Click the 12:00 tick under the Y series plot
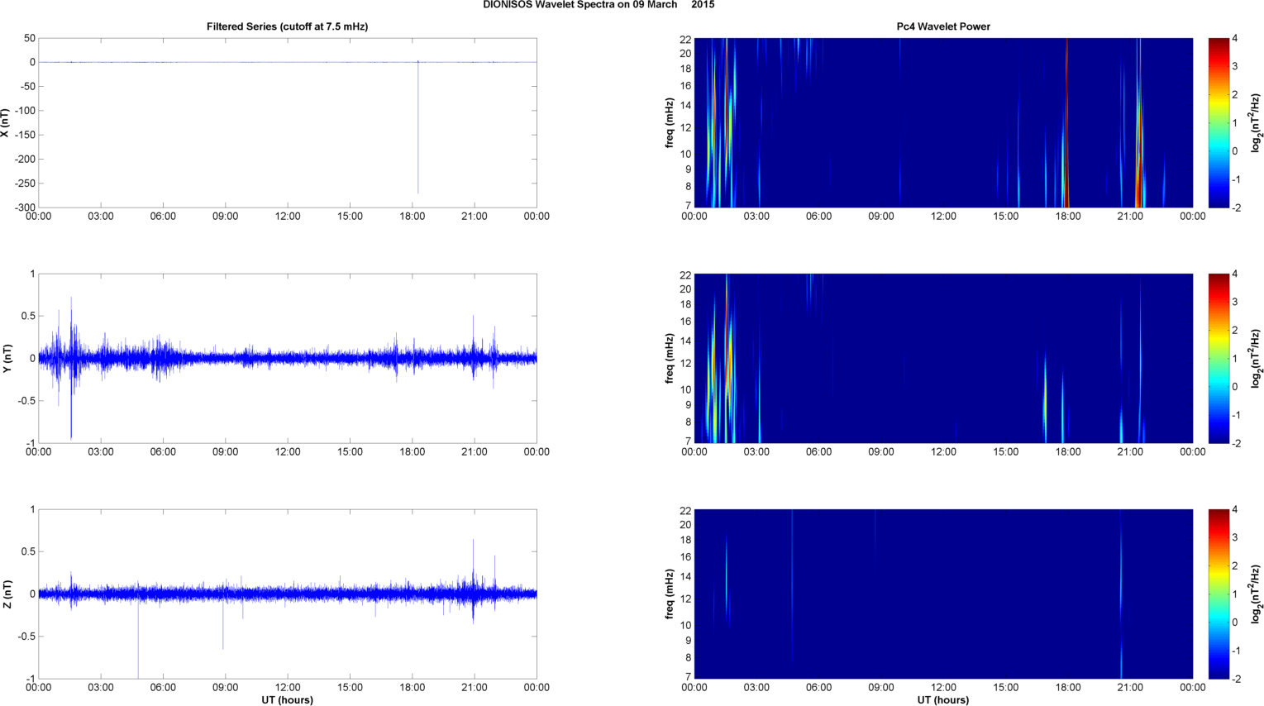Image resolution: width=1264 pixels, height=706 pixels. coord(288,452)
